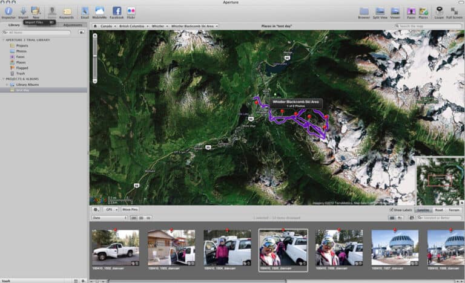Open the British Columbia path dropdown
The width and height of the screenshot is (465, 283).
pos(133,26)
